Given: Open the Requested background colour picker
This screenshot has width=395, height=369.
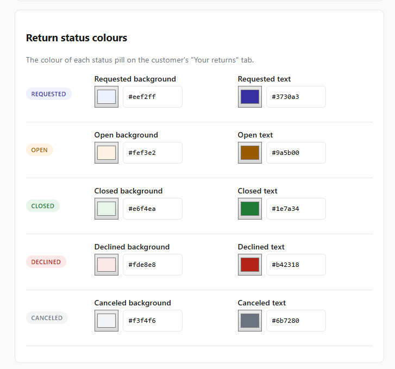Looking at the screenshot, I should click(x=106, y=97).
